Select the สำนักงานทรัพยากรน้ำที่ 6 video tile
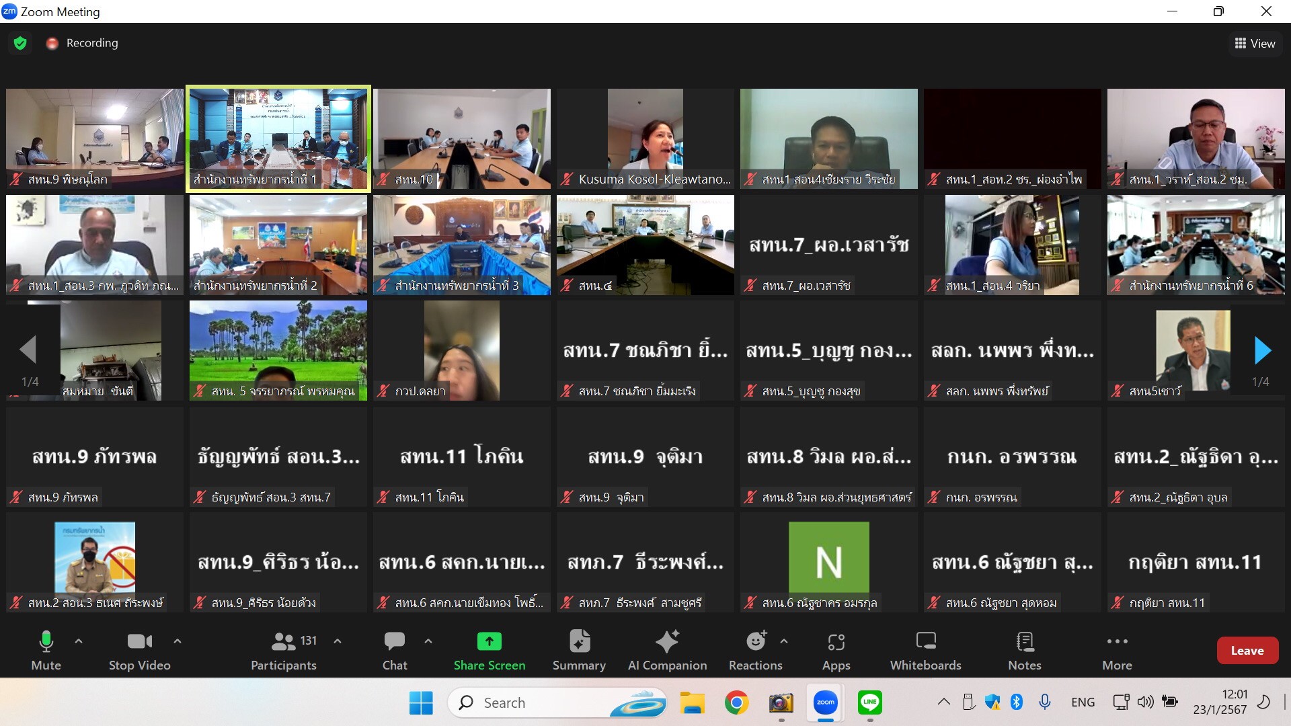1291x726 pixels. coord(1196,245)
